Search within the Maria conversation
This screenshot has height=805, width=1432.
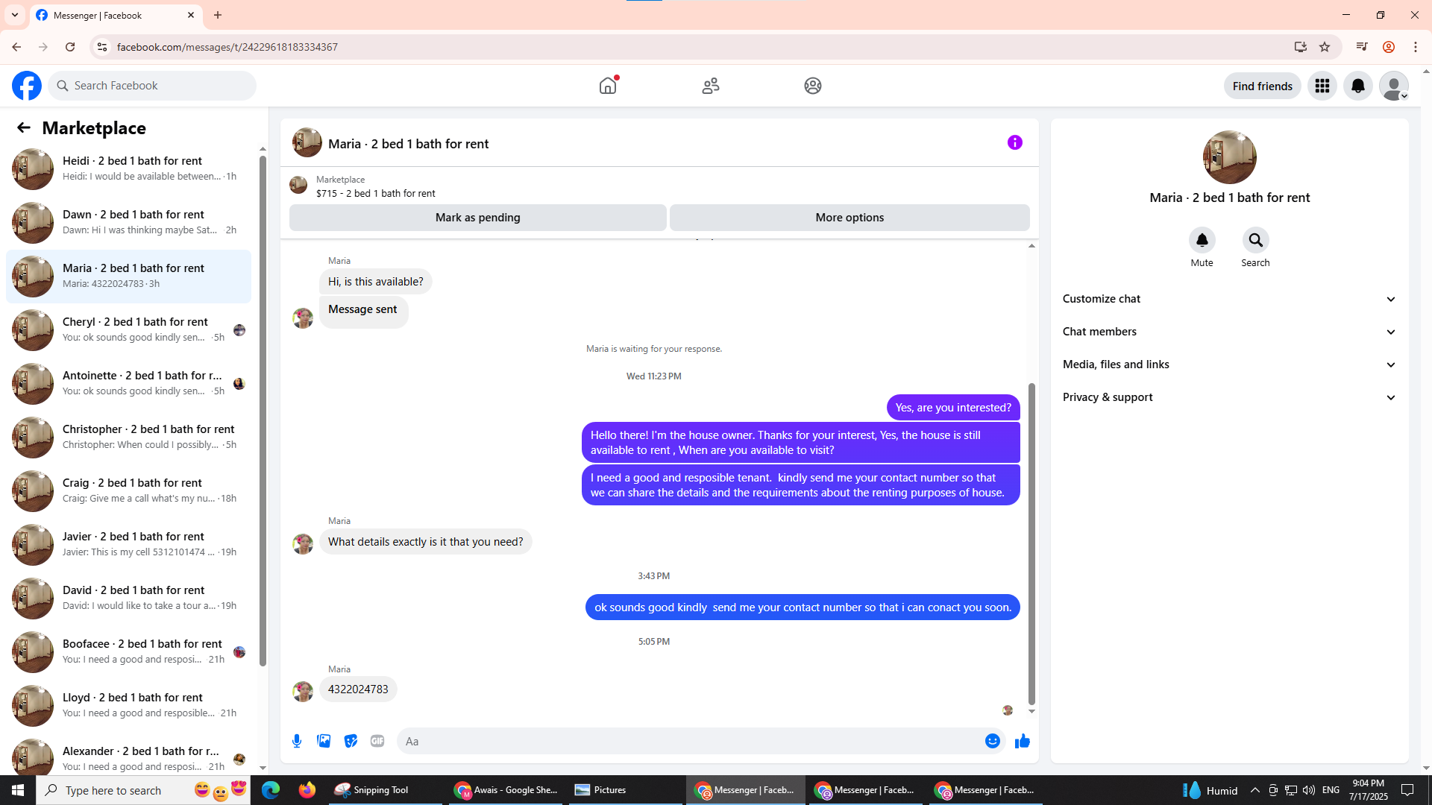click(1255, 240)
